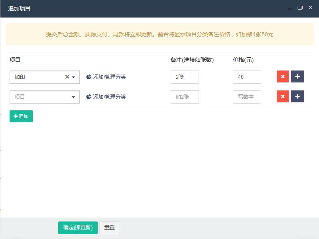Delete the empty second row
This screenshot has height=239, width=319.
(283, 97)
